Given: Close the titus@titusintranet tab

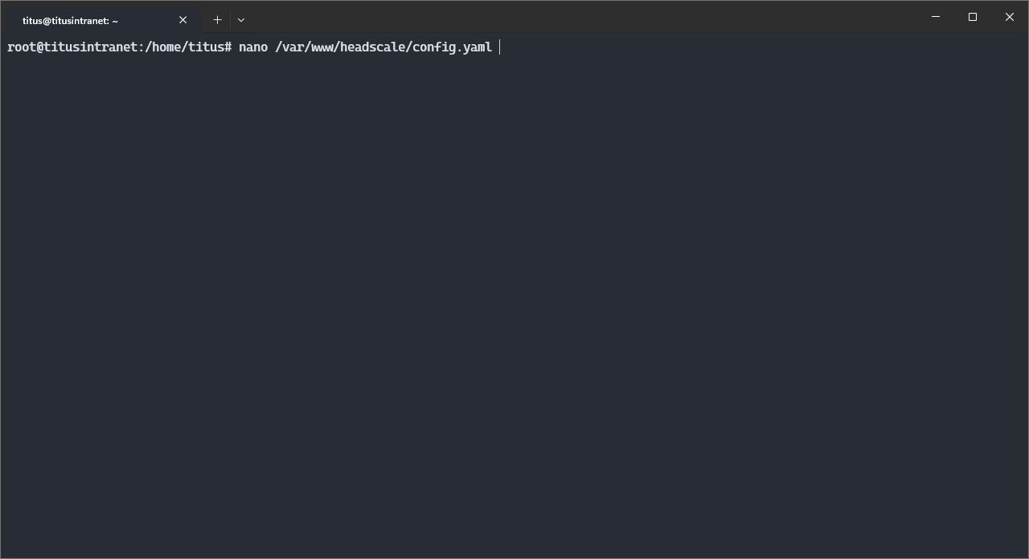Looking at the screenshot, I should coord(182,20).
